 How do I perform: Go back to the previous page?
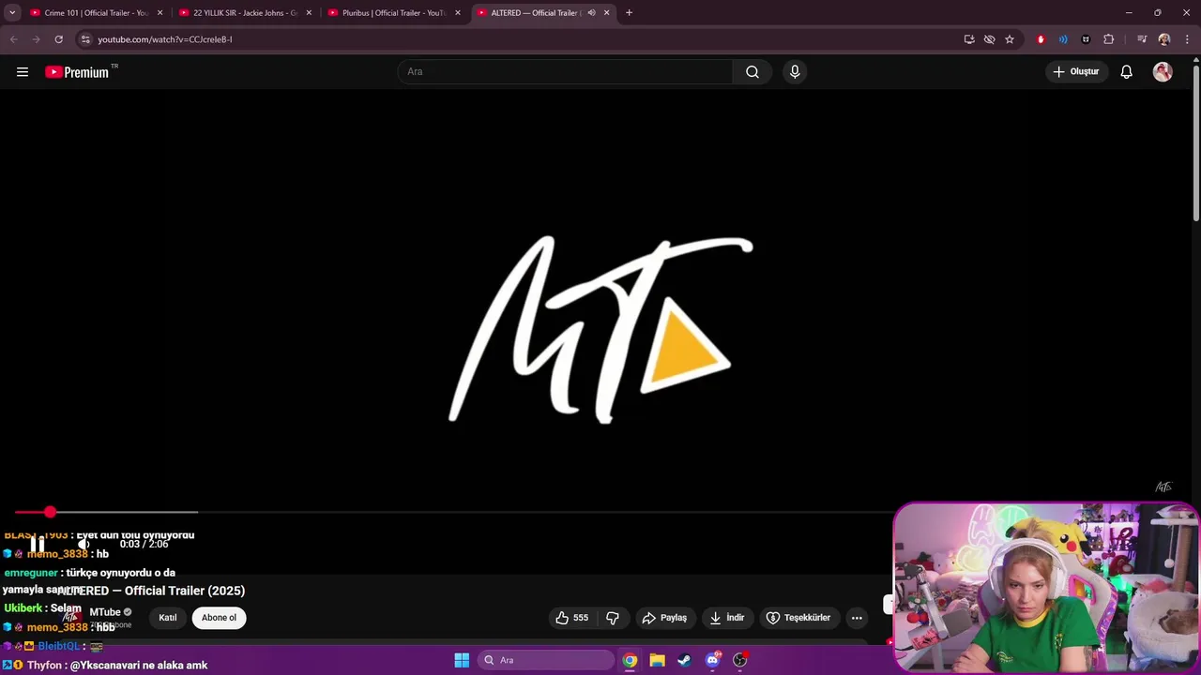(x=13, y=39)
